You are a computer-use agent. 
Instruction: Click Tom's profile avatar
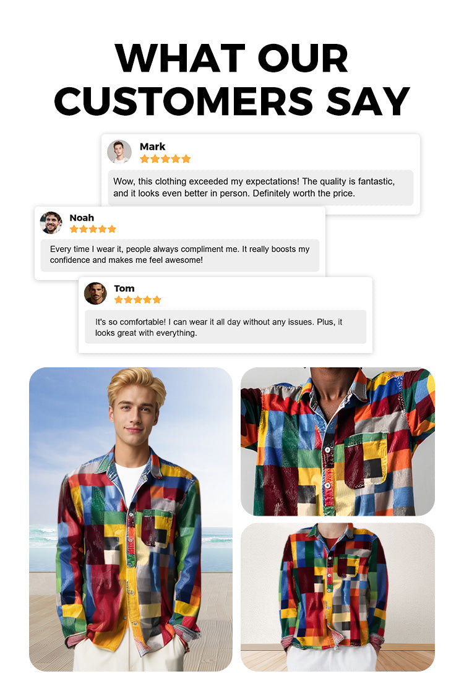pyautogui.click(x=95, y=293)
